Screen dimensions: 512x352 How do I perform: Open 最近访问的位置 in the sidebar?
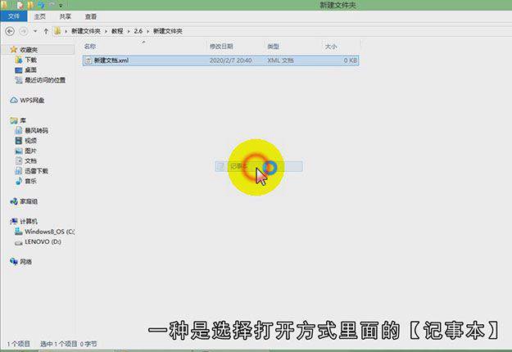pos(45,80)
